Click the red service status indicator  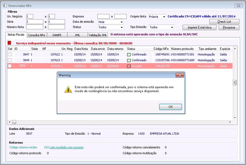10,43
